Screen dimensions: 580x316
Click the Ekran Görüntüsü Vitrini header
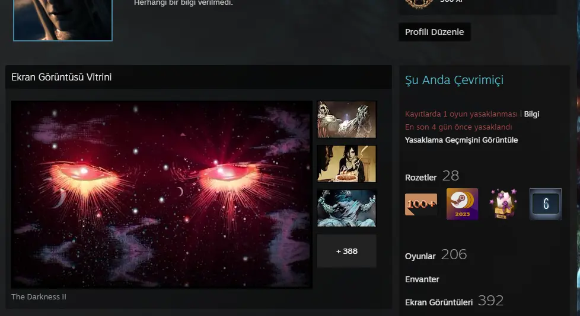point(62,77)
